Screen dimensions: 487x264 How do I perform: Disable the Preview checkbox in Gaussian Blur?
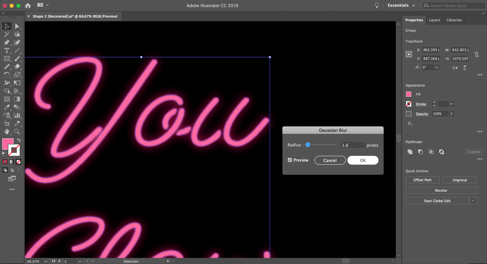click(x=290, y=160)
